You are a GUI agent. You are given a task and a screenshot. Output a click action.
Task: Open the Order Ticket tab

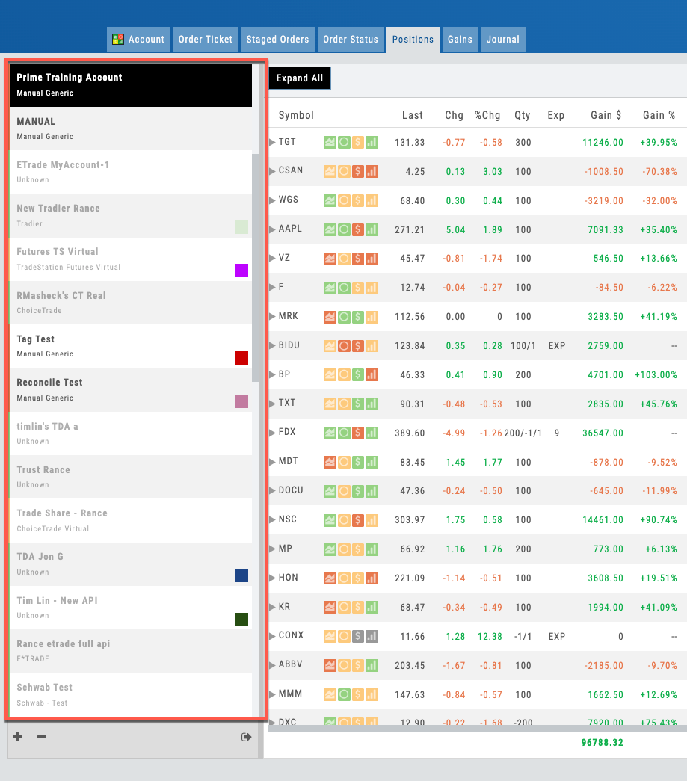(x=206, y=40)
